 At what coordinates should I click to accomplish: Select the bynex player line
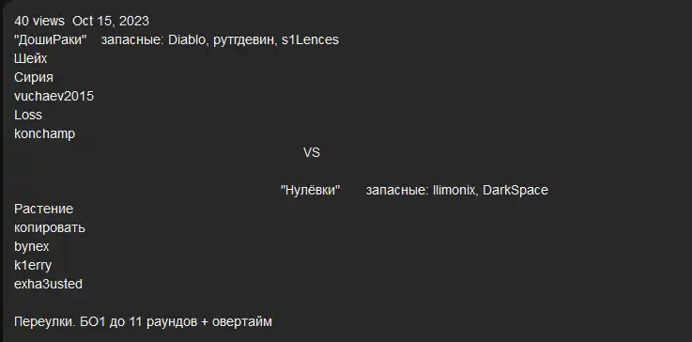32,246
